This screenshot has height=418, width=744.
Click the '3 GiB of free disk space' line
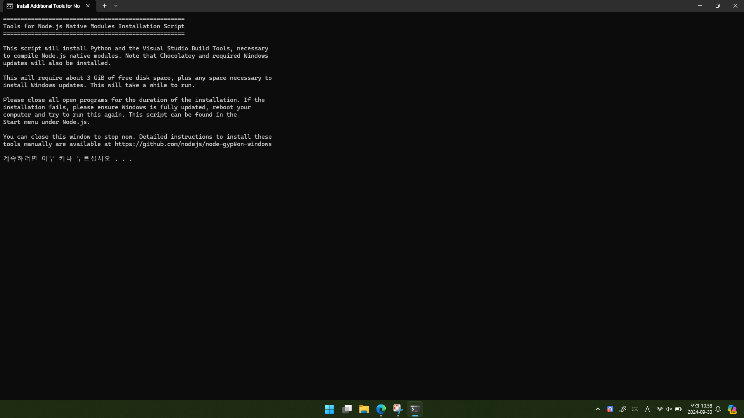[x=137, y=78]
